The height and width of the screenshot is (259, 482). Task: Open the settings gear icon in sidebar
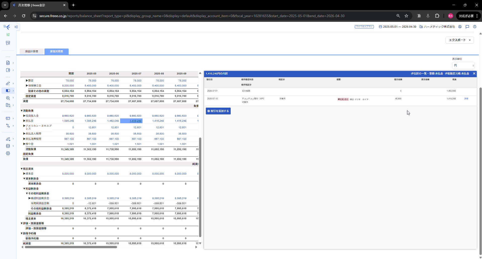coord(8,153)
